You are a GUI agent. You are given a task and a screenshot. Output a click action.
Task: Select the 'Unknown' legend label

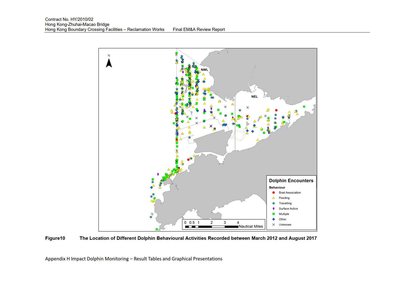coord(285,225)
